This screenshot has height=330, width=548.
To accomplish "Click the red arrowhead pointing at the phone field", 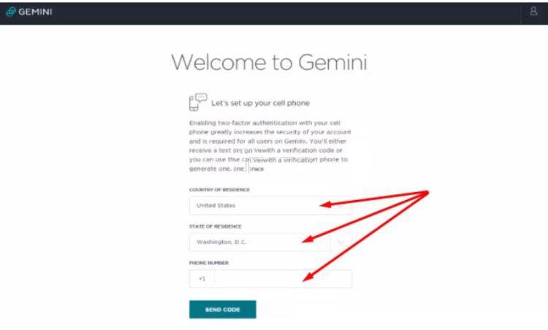I will [x=308, y=277].
